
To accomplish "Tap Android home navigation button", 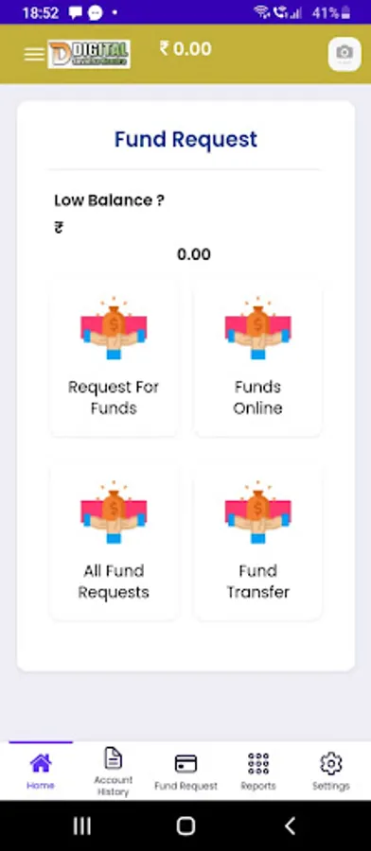I will point(185,826).
